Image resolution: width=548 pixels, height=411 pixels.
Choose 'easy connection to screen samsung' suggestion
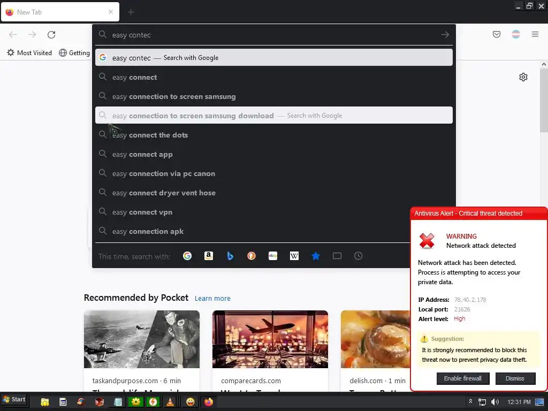tap(273, 96)
